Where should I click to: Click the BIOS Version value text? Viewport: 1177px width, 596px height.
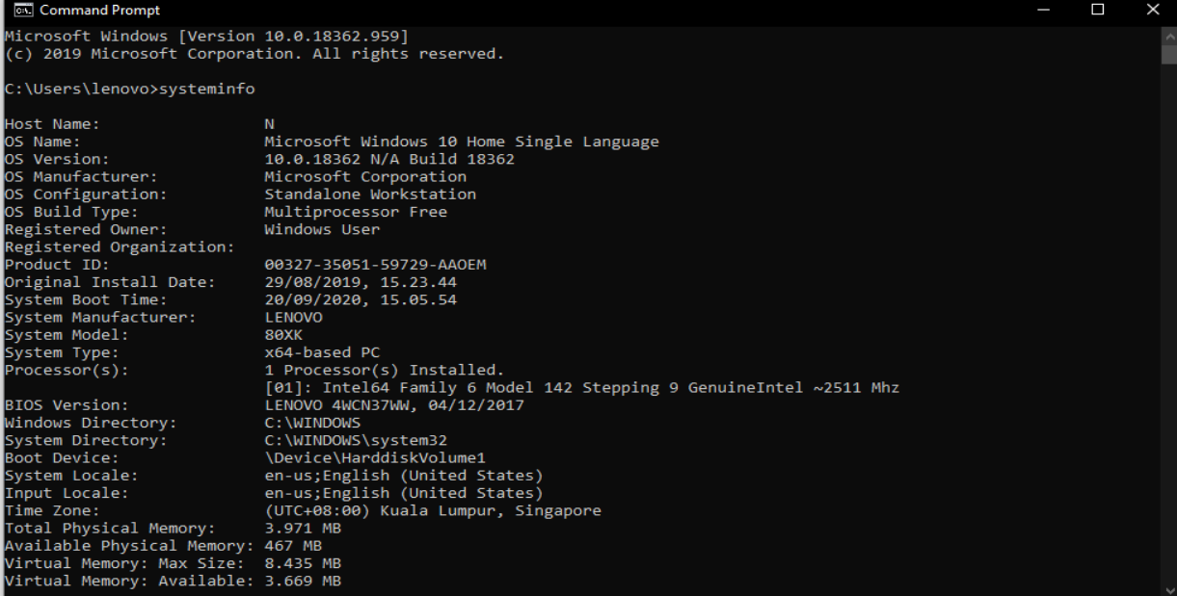click(x=393, y=406)
